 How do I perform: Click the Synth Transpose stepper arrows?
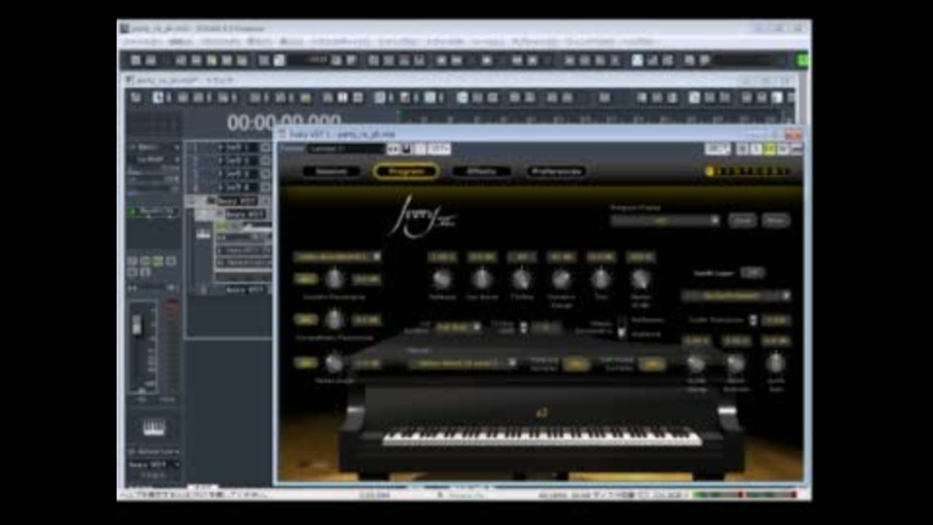tap(753, 320)
